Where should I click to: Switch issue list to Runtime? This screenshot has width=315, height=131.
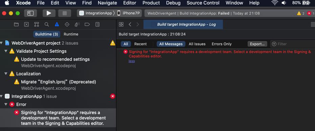tap(71, 34)
